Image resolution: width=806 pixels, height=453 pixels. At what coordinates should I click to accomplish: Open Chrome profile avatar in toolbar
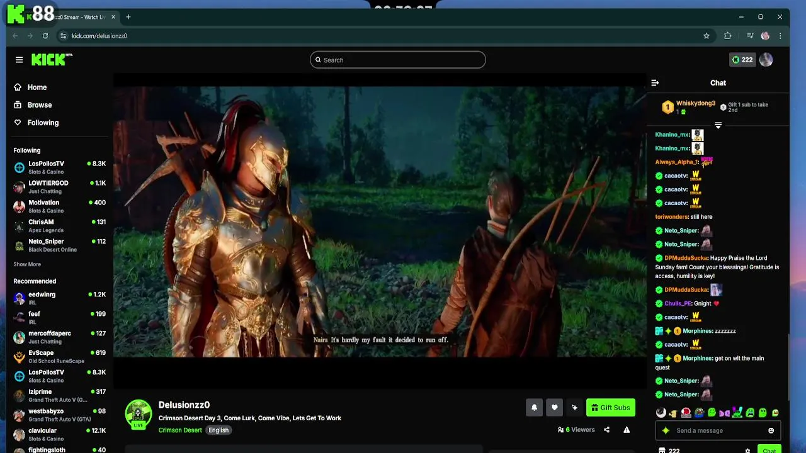pos(765,36)
